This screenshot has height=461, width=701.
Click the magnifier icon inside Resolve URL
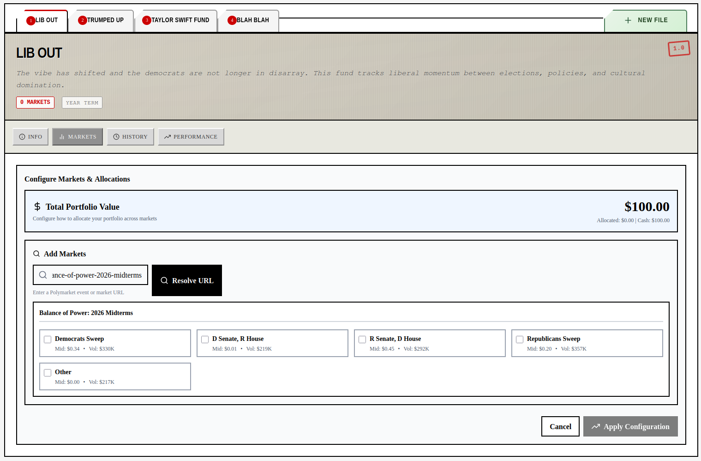164,280
